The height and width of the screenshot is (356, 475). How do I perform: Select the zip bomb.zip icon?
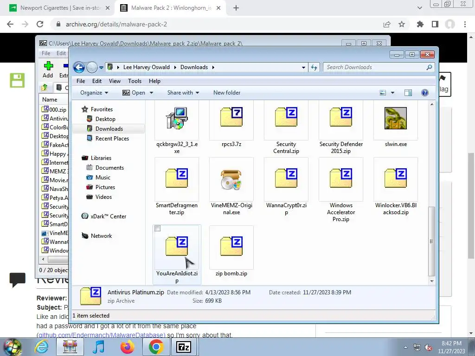(x=231, y=246)
